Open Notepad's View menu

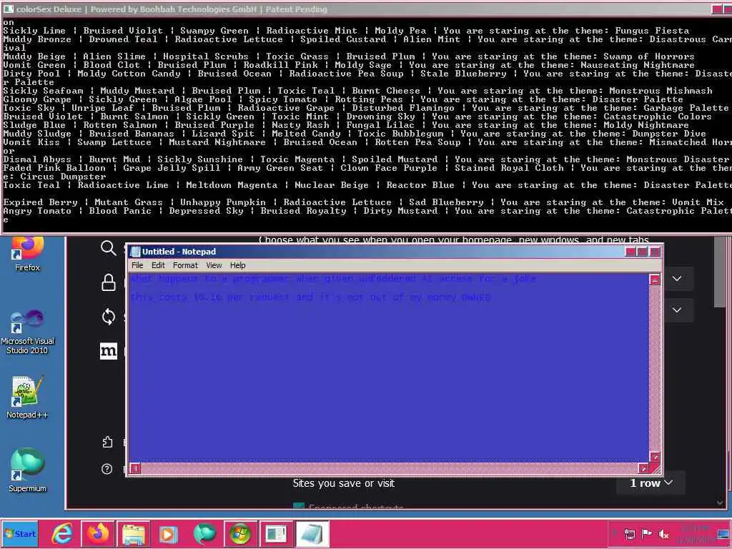[x=214, y=265]
